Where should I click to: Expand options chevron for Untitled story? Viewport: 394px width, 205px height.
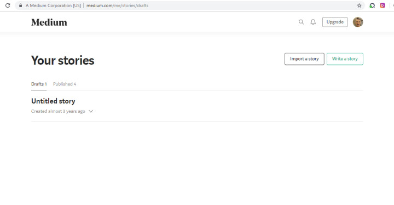point(91,111)
